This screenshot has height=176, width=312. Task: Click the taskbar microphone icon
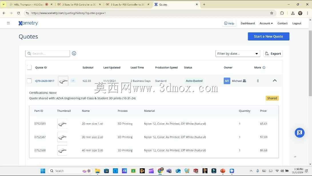[257, 171]
